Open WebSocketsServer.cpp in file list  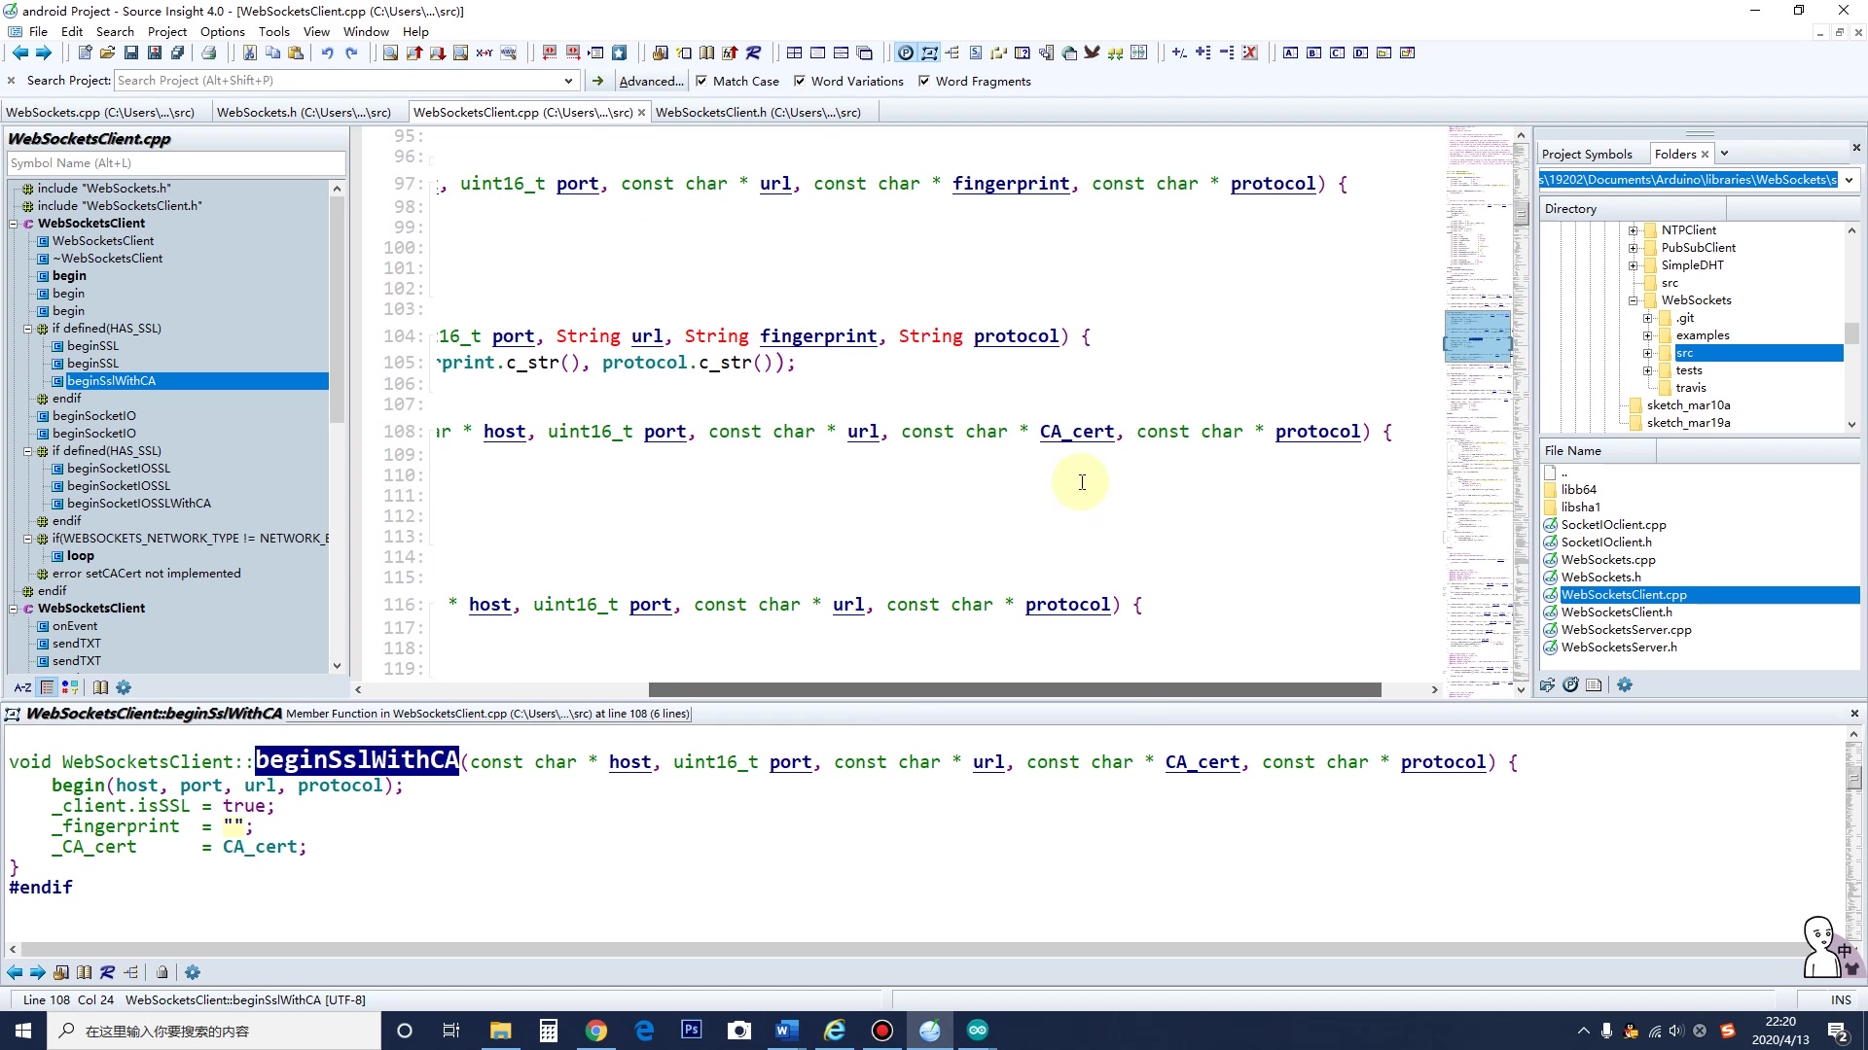coord(1626,630)
